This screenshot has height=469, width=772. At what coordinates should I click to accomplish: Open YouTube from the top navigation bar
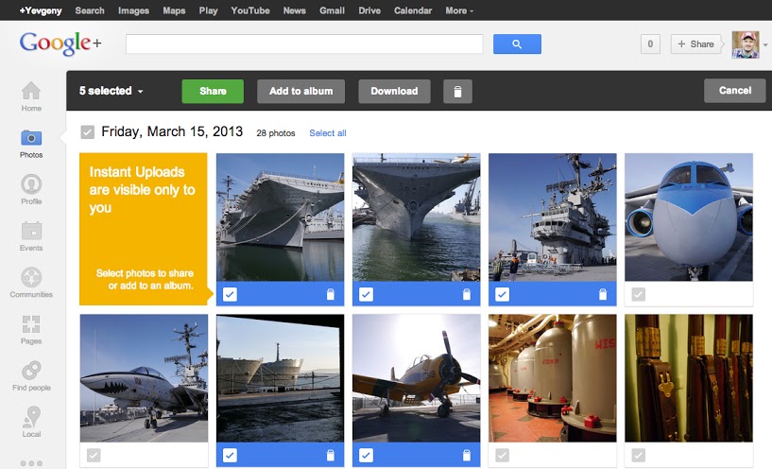pos(250,10)
